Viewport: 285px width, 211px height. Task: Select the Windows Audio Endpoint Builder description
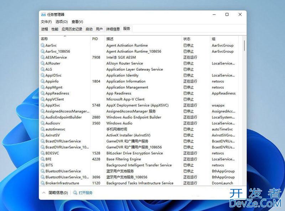[x=134, y=117]
